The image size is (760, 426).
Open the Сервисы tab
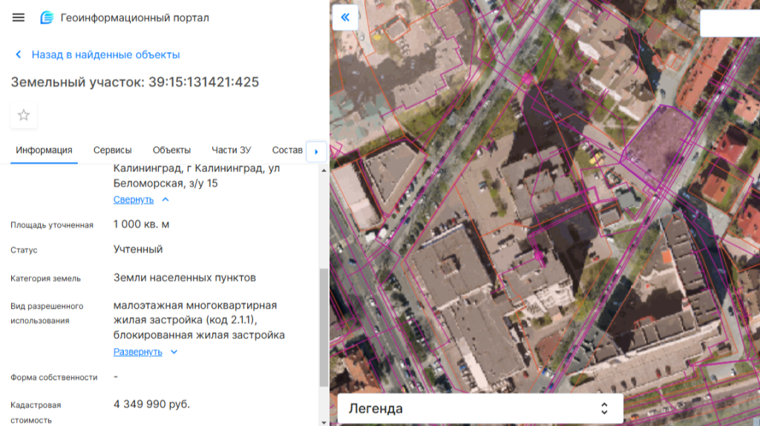[112, 150]
